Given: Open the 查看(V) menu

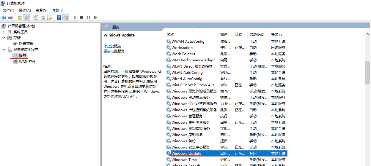Looking at the screenshot, I should [x=42, y=10].
